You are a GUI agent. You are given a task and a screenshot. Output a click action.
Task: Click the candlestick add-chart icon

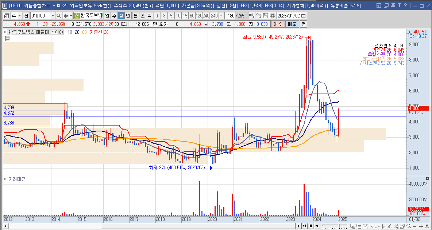251,16
